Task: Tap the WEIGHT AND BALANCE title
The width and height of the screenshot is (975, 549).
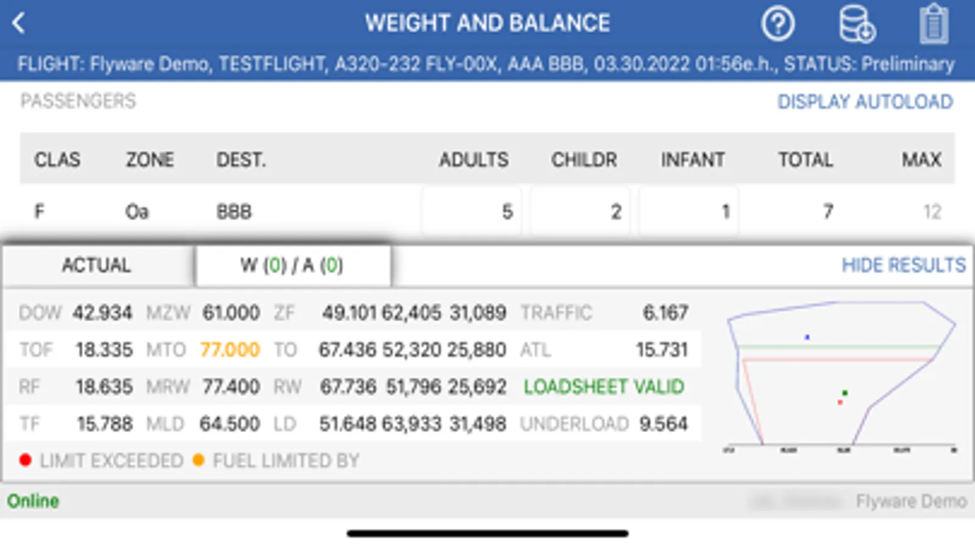Action: tap(487, 23)
